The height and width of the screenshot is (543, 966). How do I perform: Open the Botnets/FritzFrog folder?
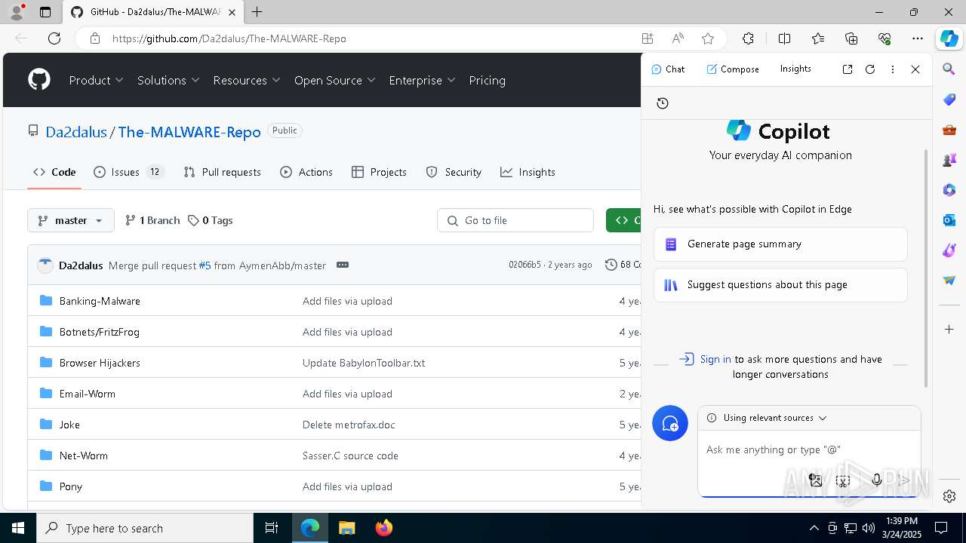tap(100, 332)
